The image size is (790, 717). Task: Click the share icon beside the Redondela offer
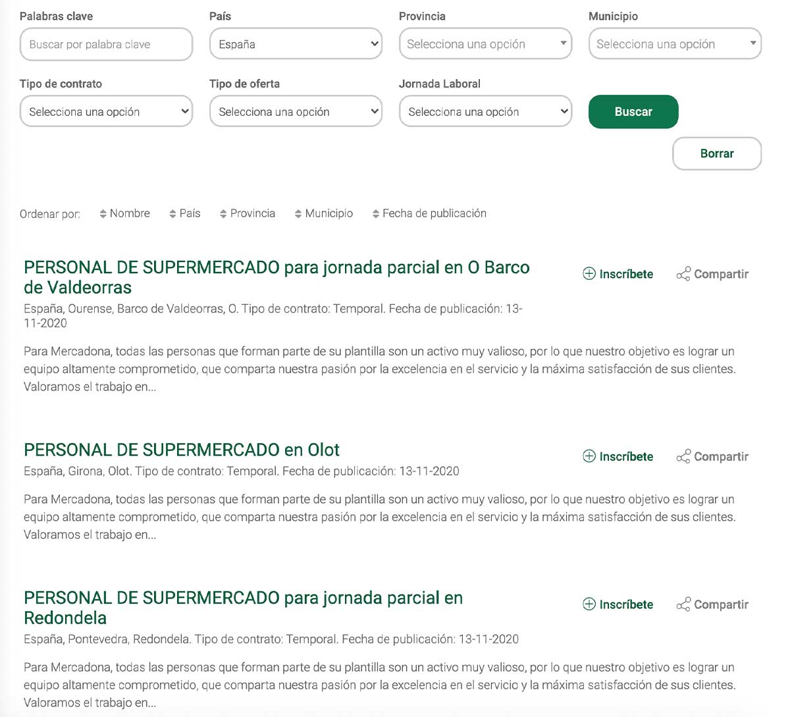click(685, 604)
